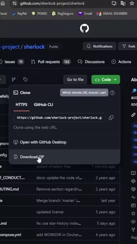Click the tags icon

[x=25, y=79]
